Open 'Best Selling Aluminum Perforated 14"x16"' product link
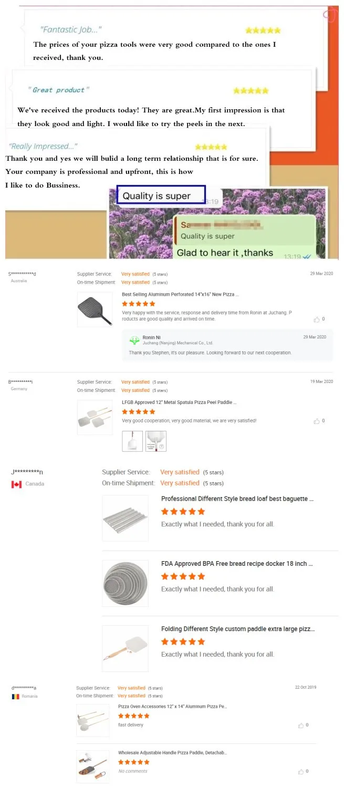 click(x=180, y=295)
